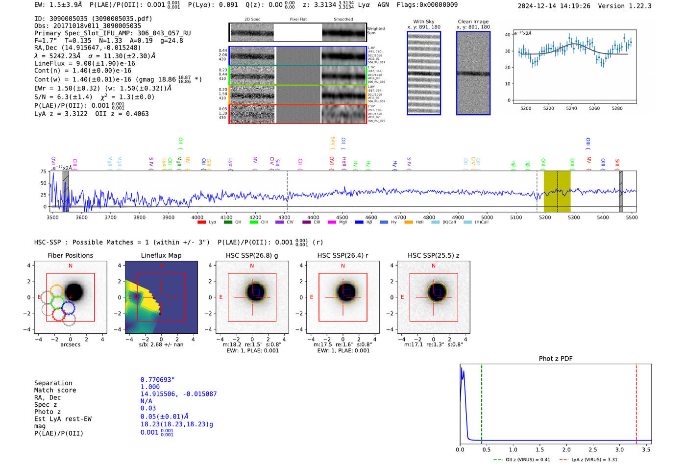Click the 'Obs: 20171018v011_3090005035' line

click(x=88, y=26)
